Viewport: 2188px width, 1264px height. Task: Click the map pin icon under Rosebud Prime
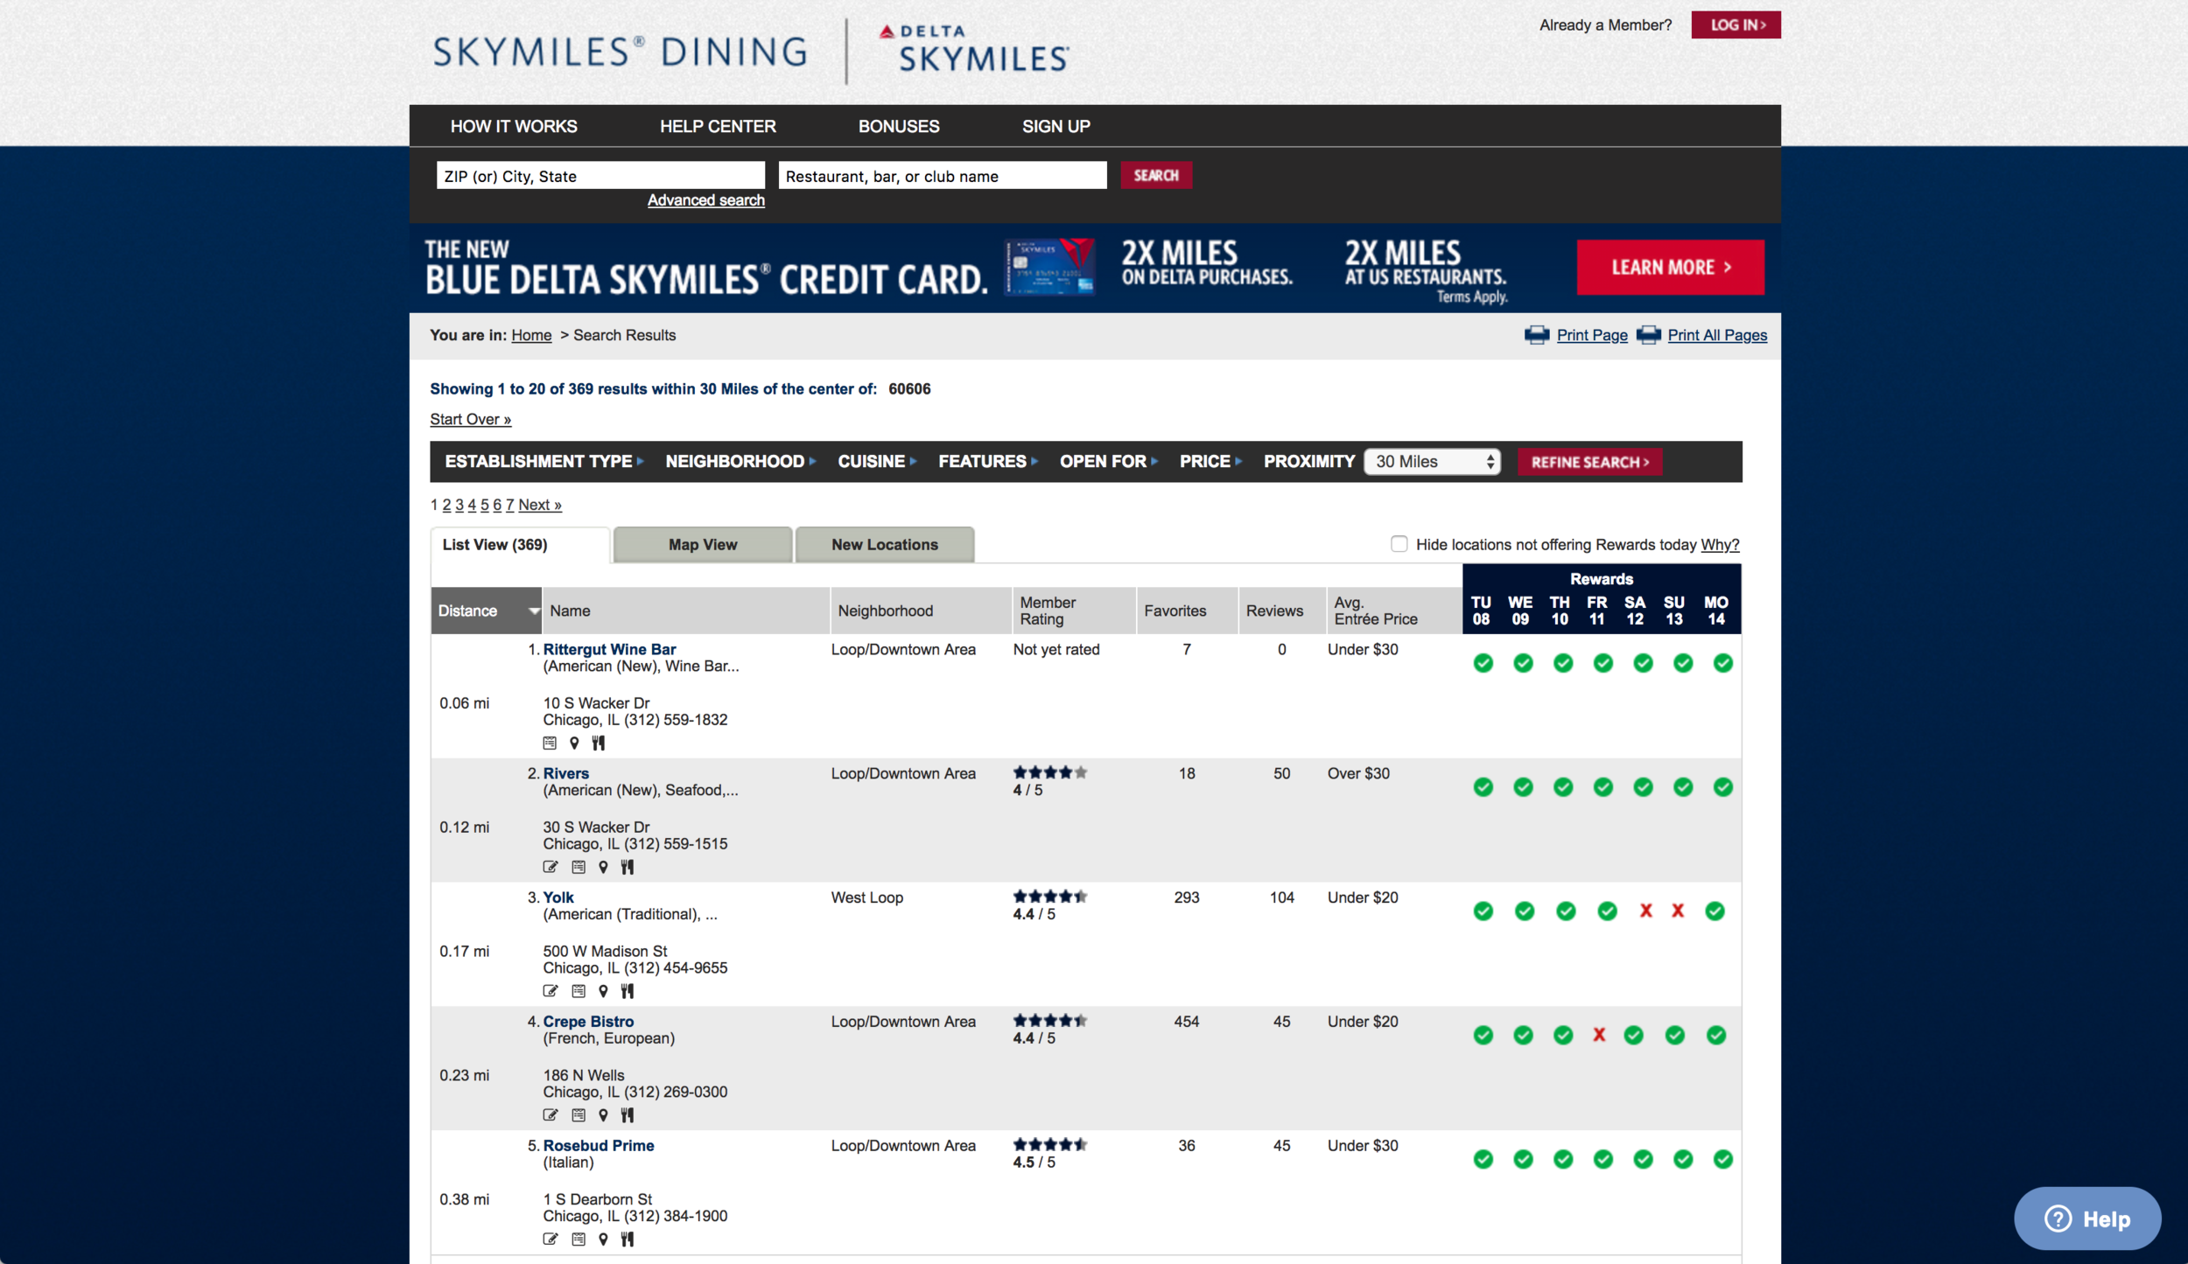(x=603, y=1239)
